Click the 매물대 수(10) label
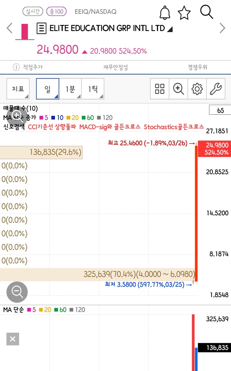Viewport: 231px width, 371px height. coord(21,108)
